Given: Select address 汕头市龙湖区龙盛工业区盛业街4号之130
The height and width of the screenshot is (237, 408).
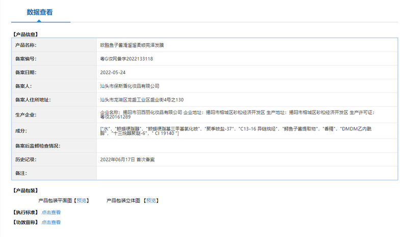Looking at the screenshot, I should pos(142,100).
